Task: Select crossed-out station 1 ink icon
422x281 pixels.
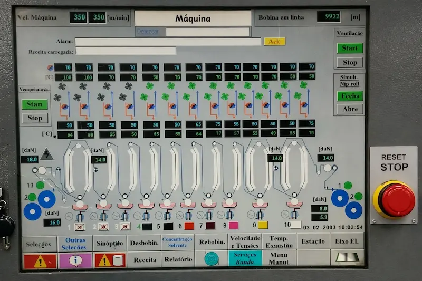Action: (80, 227)
